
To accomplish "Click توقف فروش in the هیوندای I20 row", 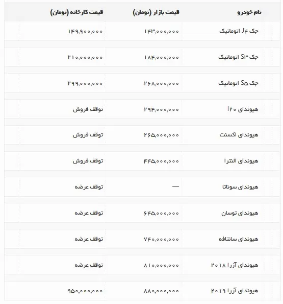I will [x=88, y=109].
